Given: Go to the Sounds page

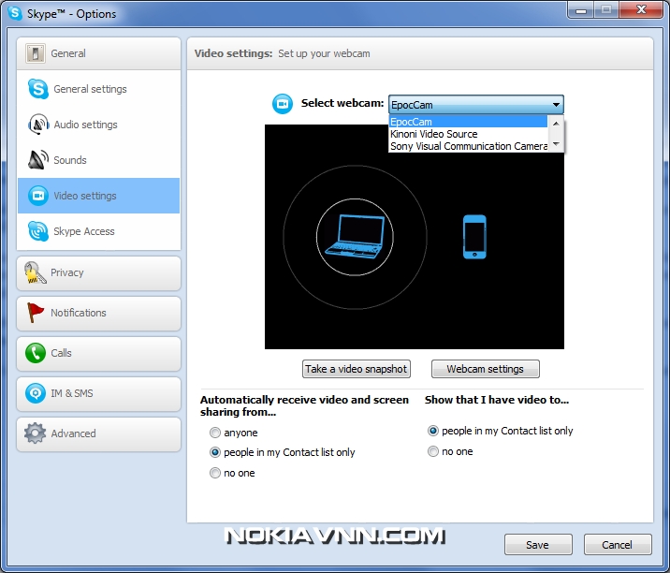Looking at the screenshot, I should pyautogui.click(x=98, y=160).
